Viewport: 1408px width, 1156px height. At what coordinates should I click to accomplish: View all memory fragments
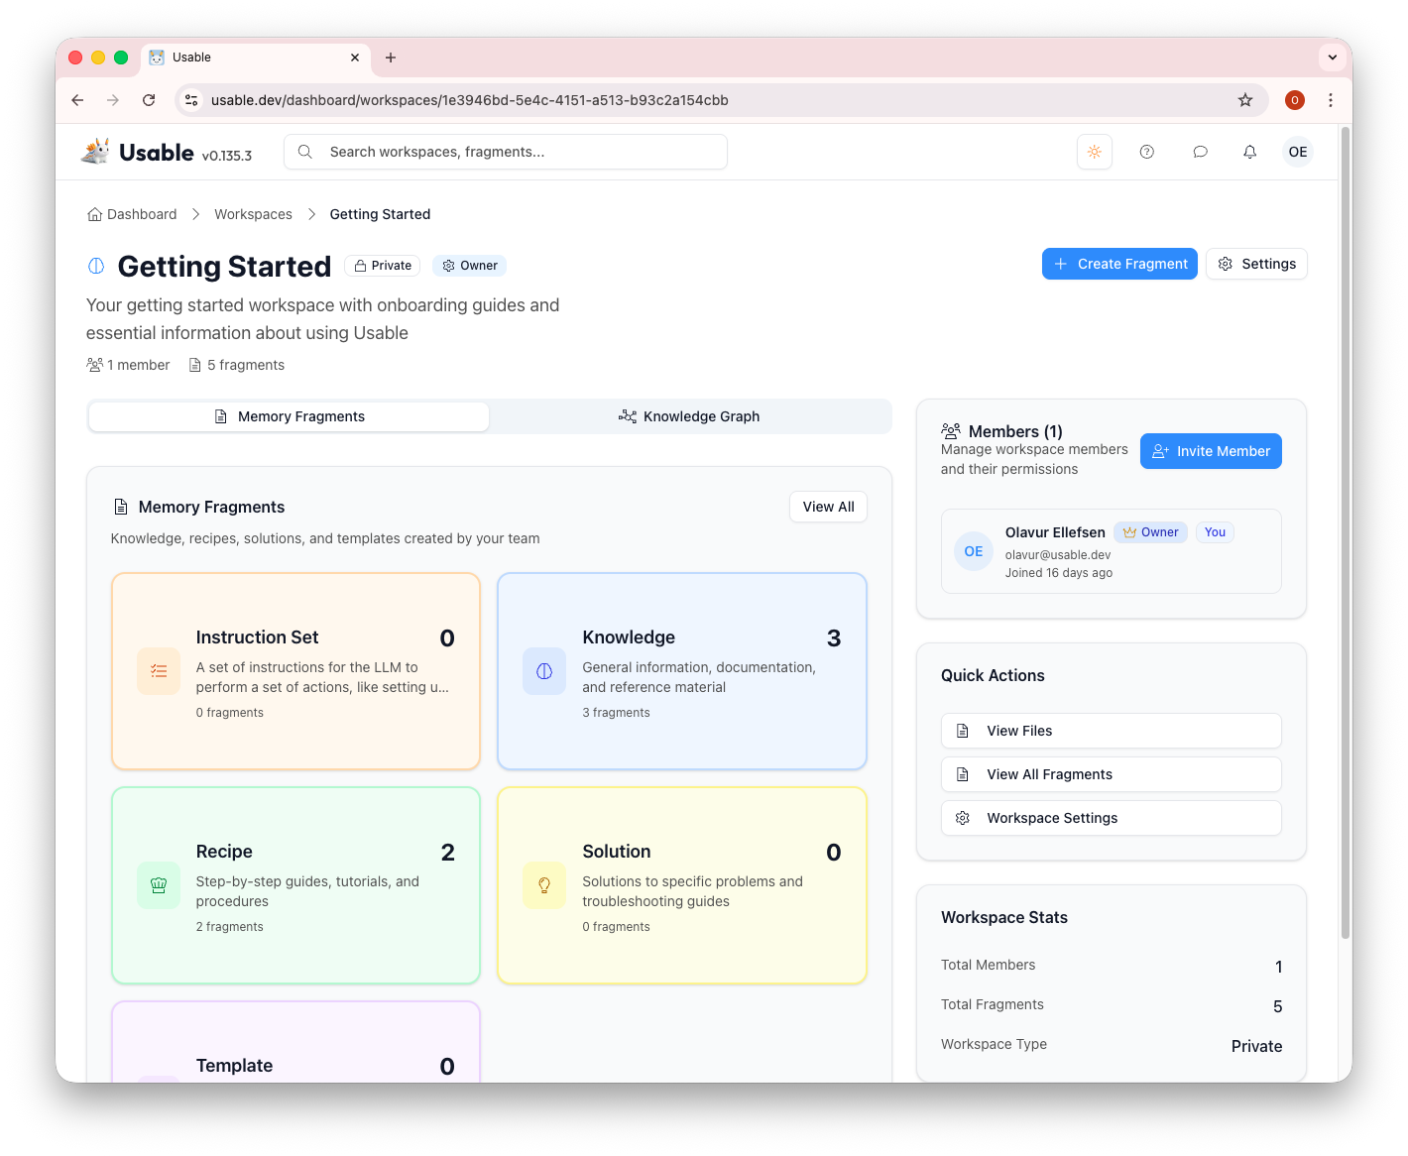(827, 507)
